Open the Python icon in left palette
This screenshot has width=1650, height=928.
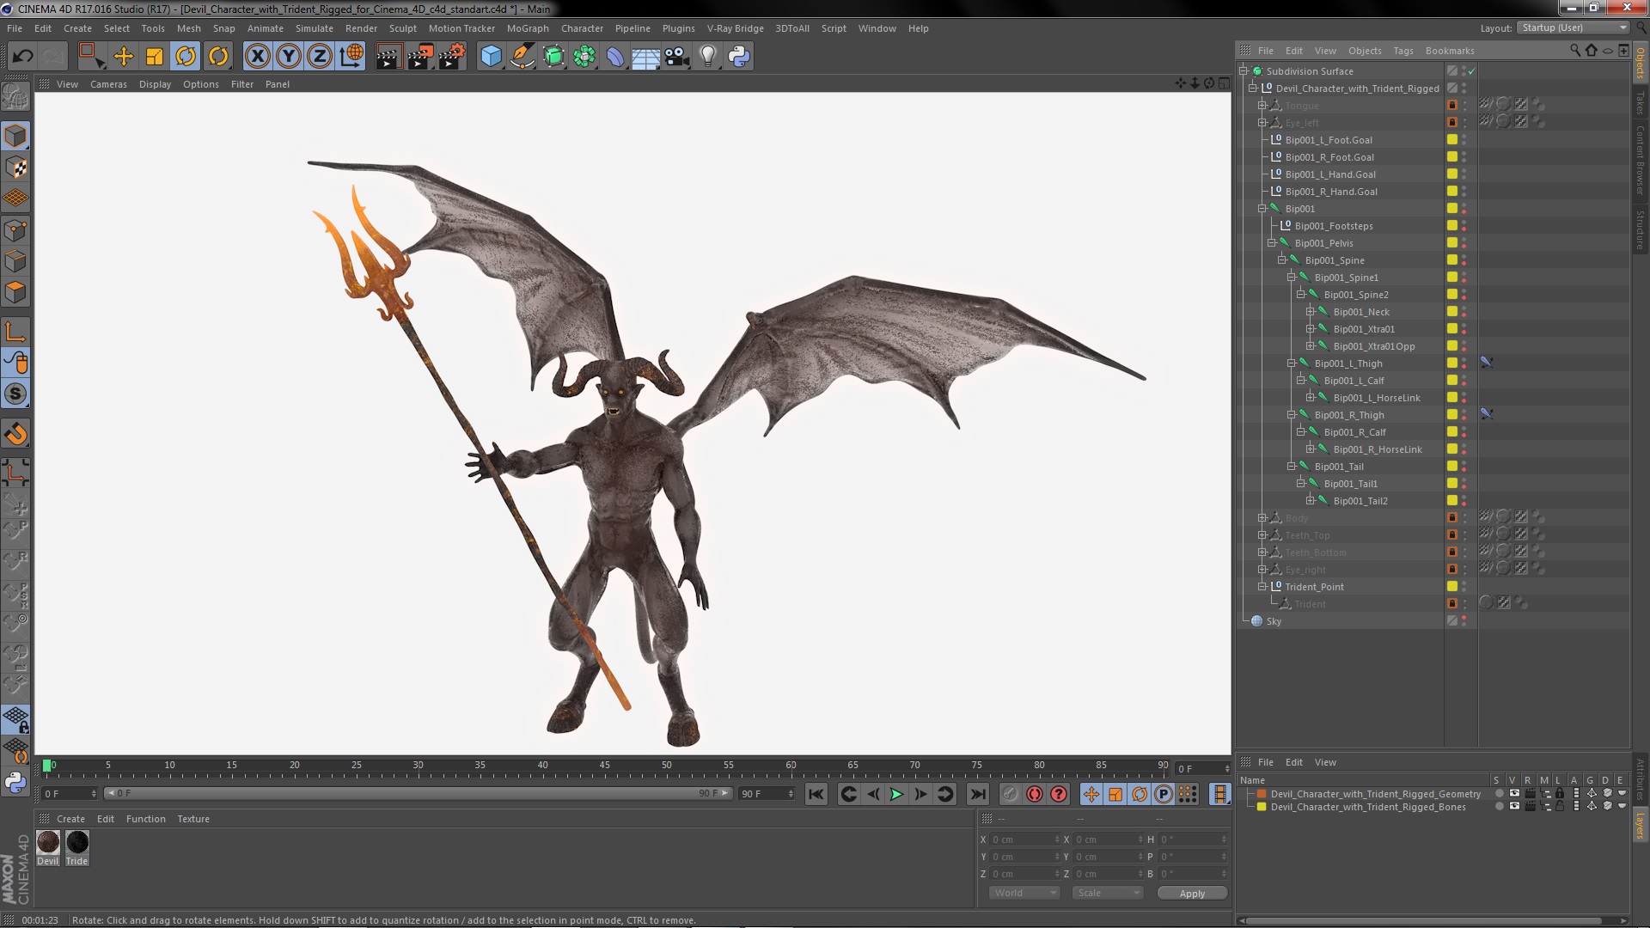(15, 782)
